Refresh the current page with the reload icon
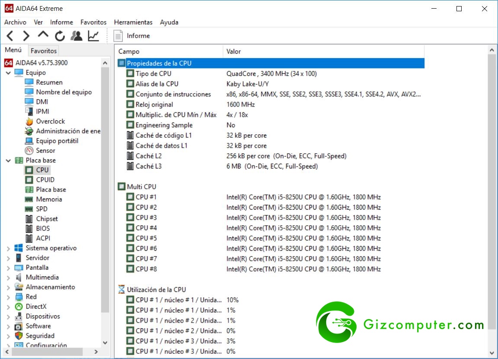 pos(60,36)
